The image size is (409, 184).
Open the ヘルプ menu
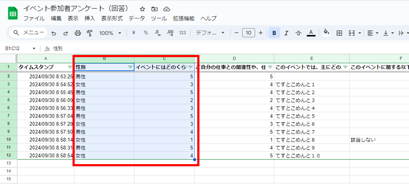[208, 18]
